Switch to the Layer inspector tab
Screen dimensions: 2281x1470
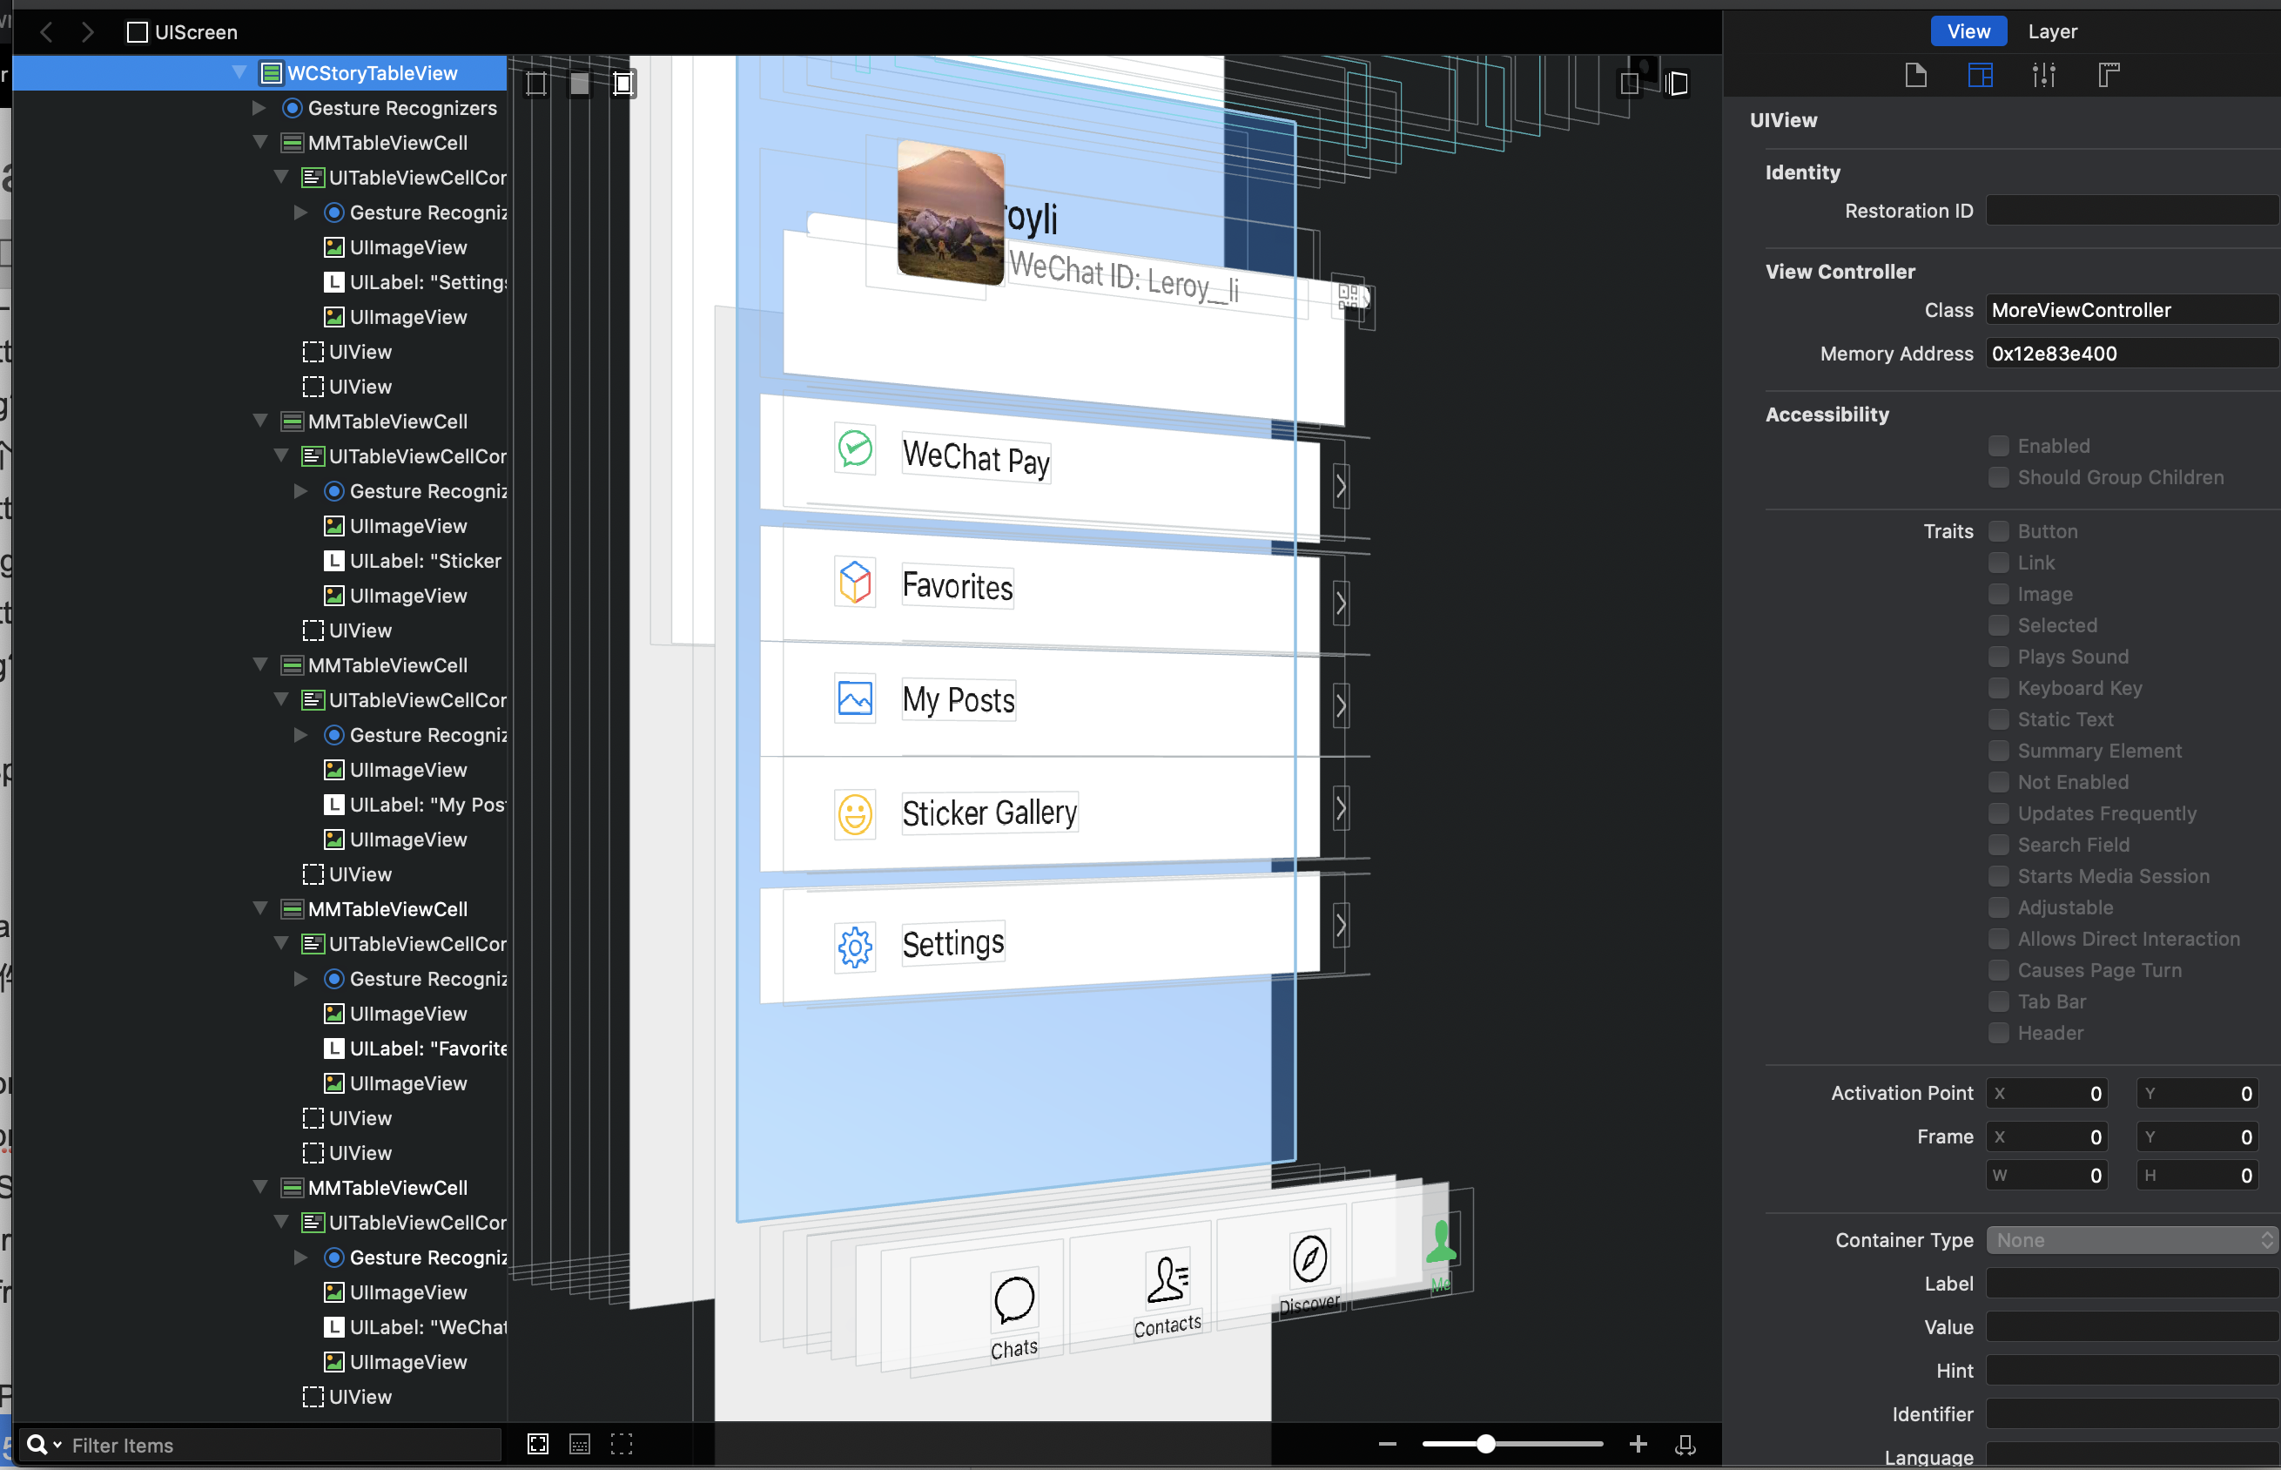(x=2052, y=31)
